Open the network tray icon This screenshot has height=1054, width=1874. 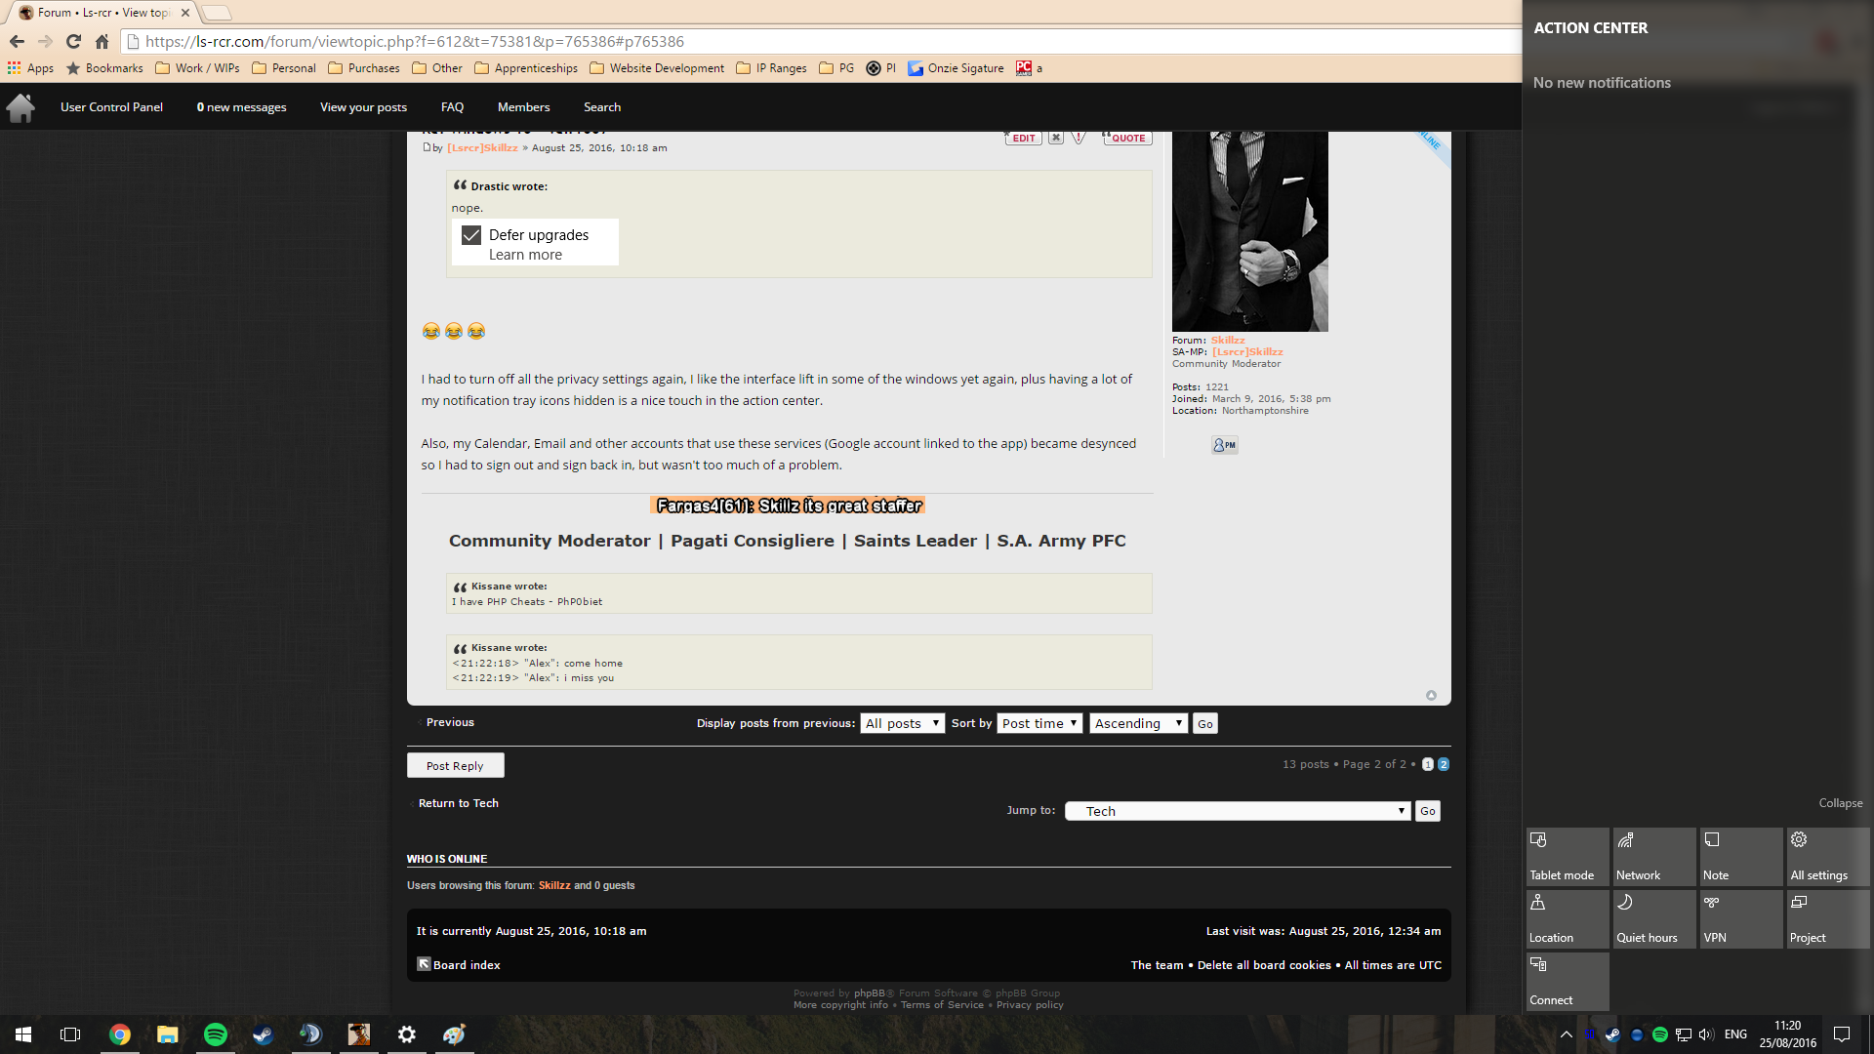1684,1034
